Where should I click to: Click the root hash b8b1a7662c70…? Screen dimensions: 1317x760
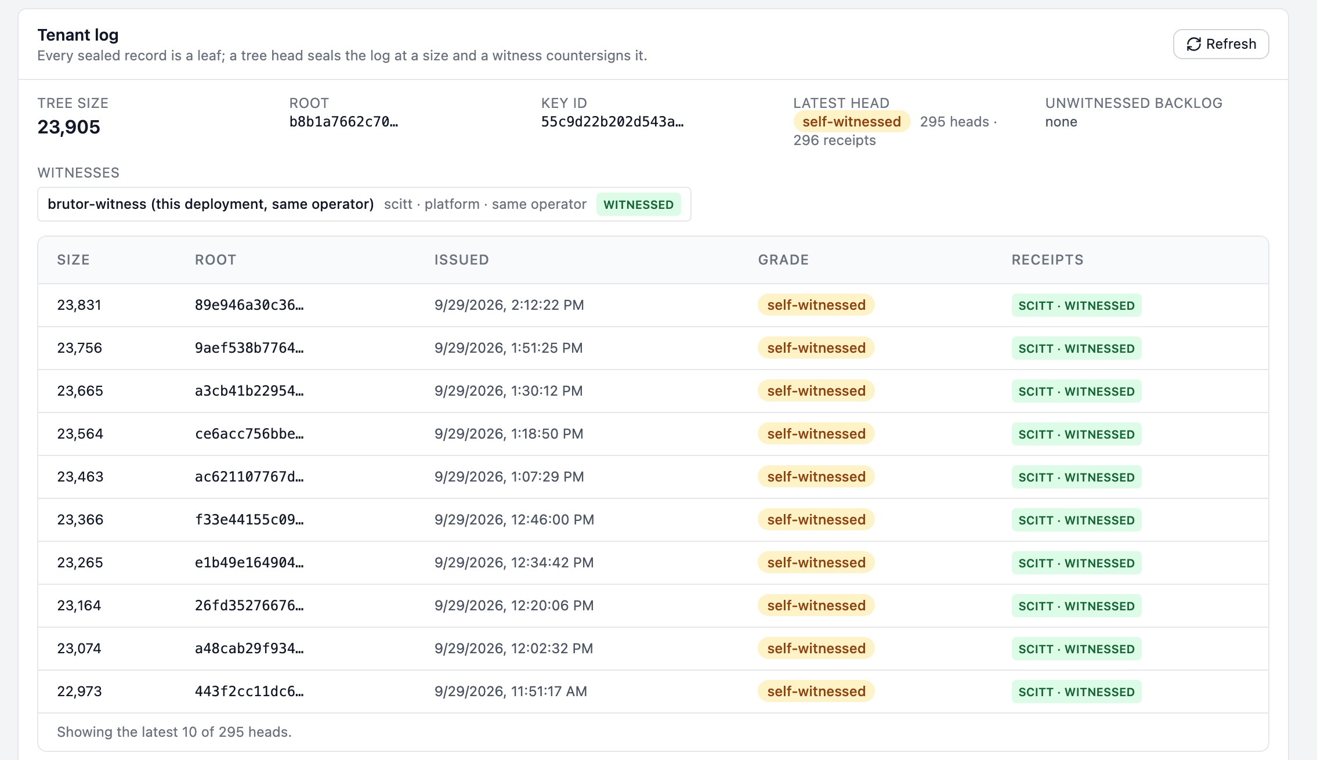click(343, 122)
